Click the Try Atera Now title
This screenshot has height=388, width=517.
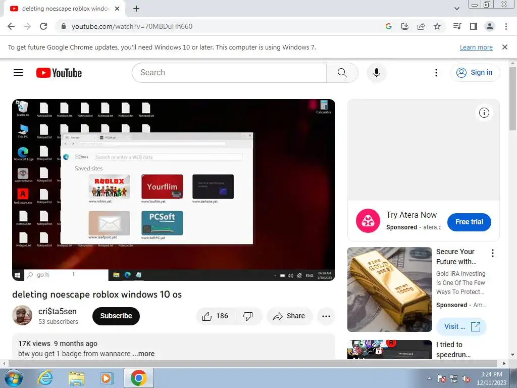411,215
